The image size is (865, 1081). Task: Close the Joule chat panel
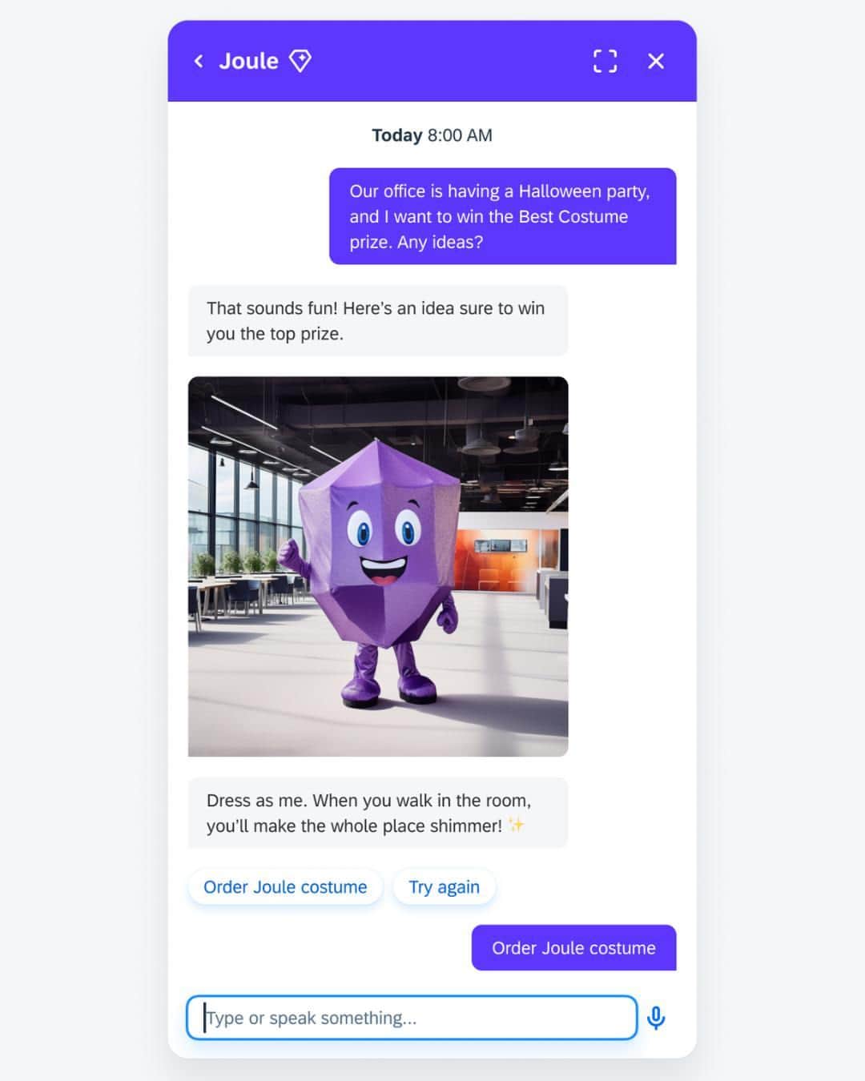[656, 61]
